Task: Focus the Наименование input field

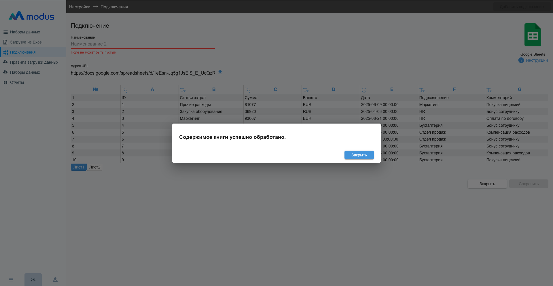Action: [x=143, y=44]
